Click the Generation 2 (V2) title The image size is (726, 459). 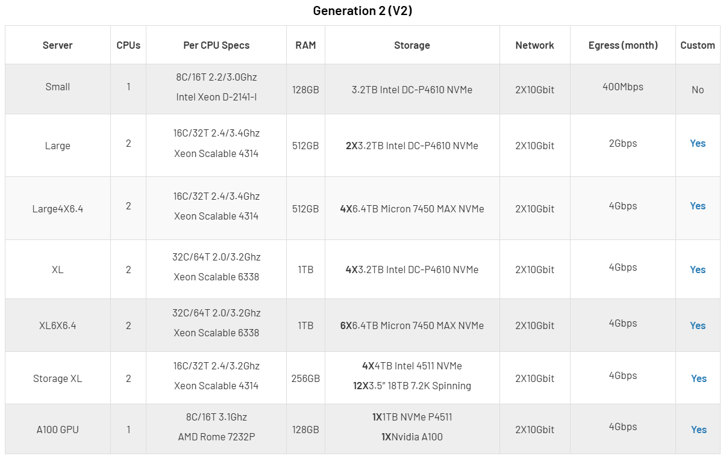tap(363, 11)
